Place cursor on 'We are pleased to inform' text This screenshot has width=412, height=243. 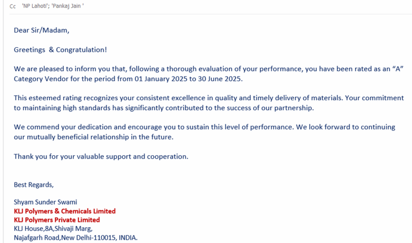[x=51, y=69]
